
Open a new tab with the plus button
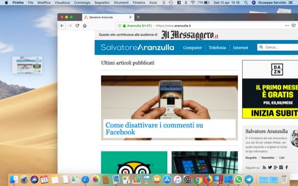(x=138, y=17)
